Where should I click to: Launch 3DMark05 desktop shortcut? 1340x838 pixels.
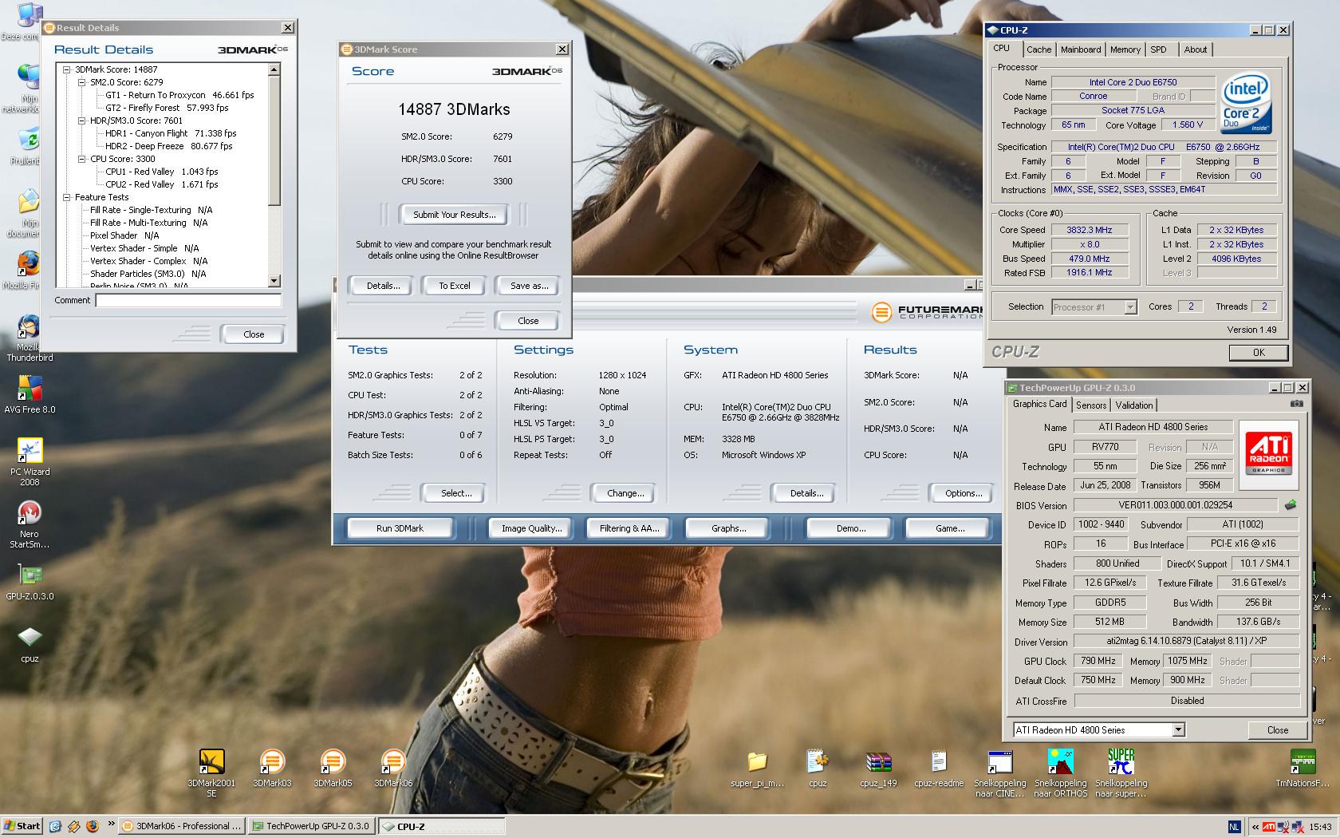pos(333,763)
